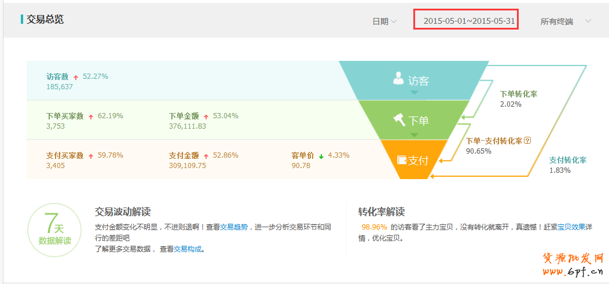609x284 pixels.
Task: Click green down arrow beside 客单价
Action: 321,156
